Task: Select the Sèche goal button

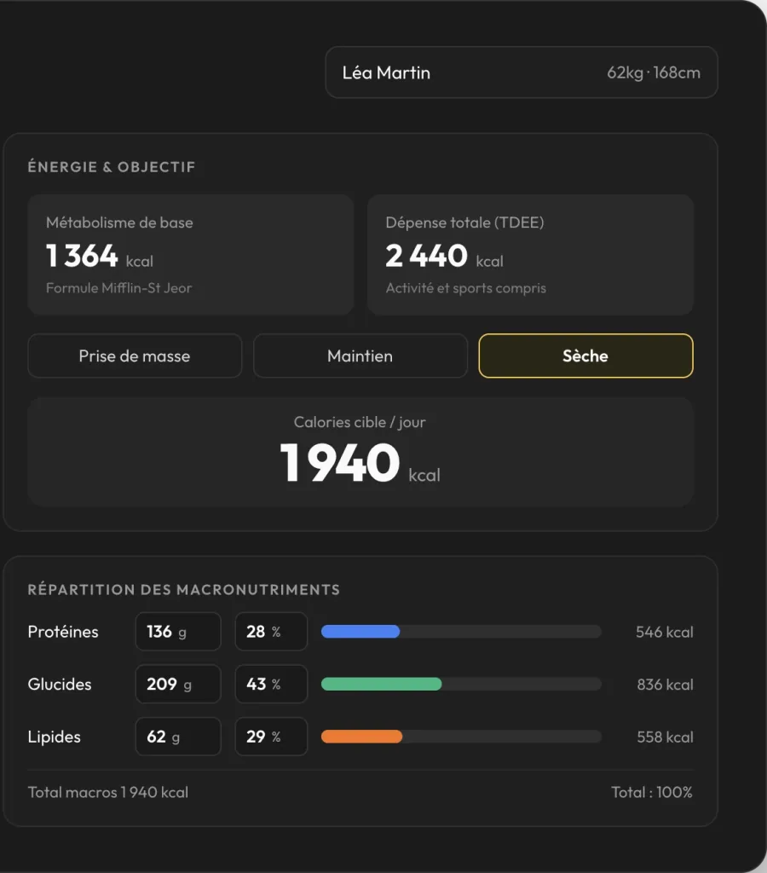Action: (585, 356)
